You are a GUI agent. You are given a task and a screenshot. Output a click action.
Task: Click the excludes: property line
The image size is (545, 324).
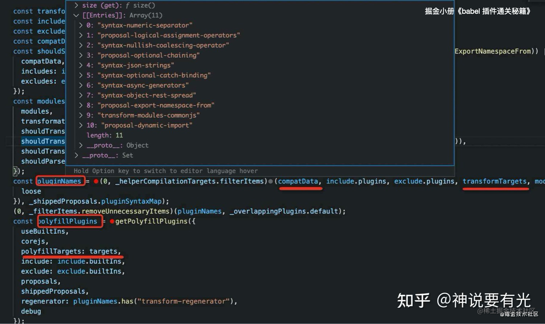(43, 82)
